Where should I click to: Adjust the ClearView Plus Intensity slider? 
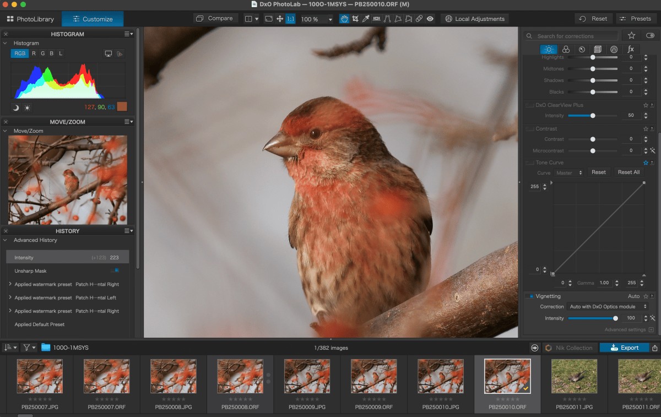593,116
